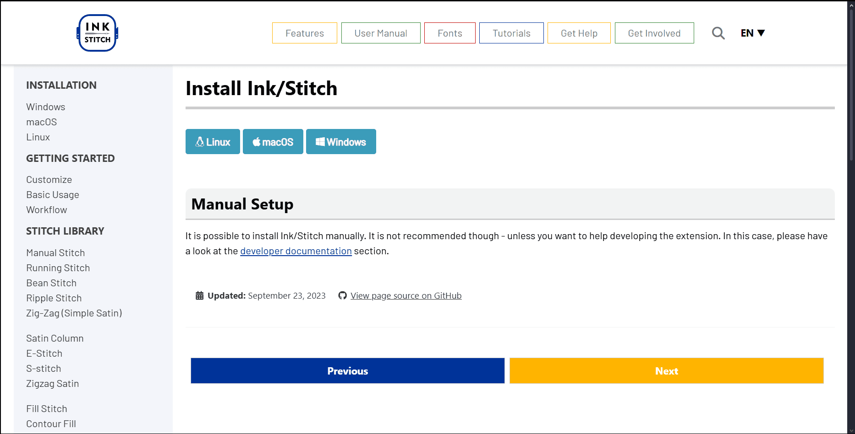Click the STITCH LIBRARY sidebar heading

[65, 231]
